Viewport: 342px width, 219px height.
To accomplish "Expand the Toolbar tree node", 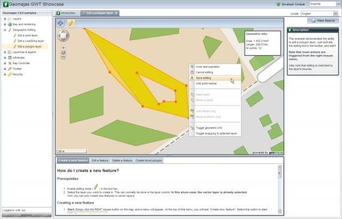I will coord(5,69).
